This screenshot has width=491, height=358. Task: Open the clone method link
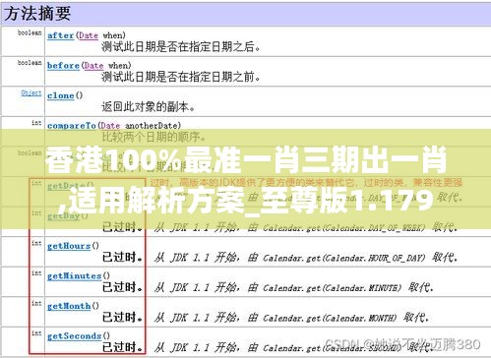[61, 95]
